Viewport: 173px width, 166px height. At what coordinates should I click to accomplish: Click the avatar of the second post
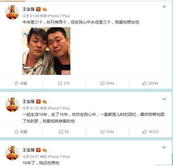[12, 105]
